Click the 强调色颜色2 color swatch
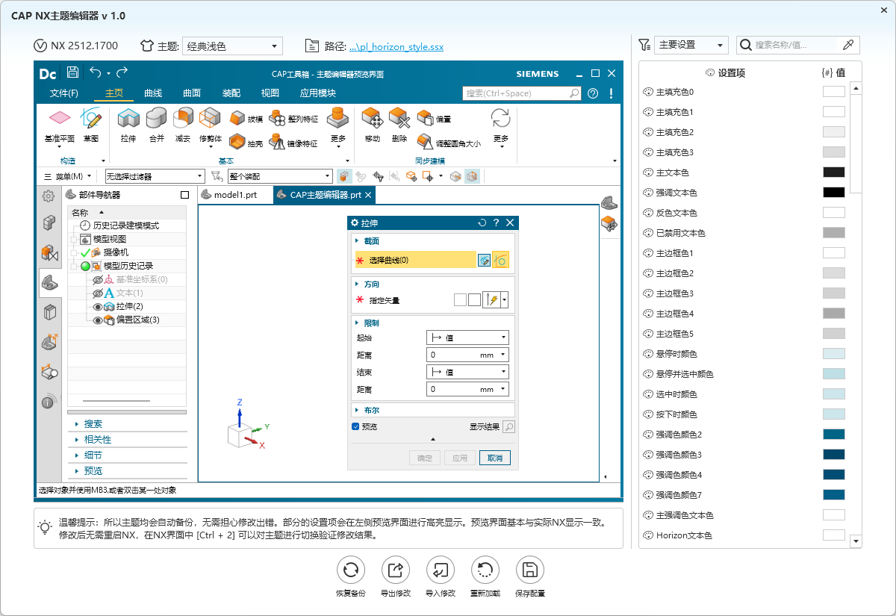Image resolution: width=896 pixels, height=616 pixels. (834, 435)
